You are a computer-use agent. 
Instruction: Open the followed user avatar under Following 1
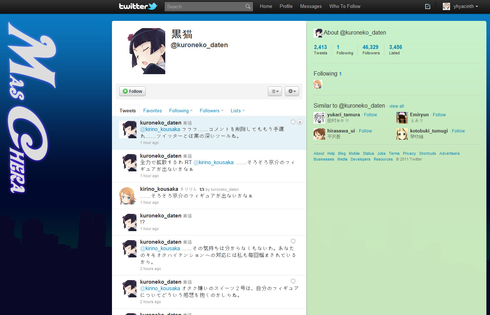pos(318,84)
